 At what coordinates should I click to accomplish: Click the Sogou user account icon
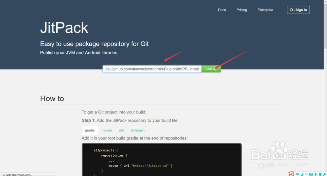316,174
